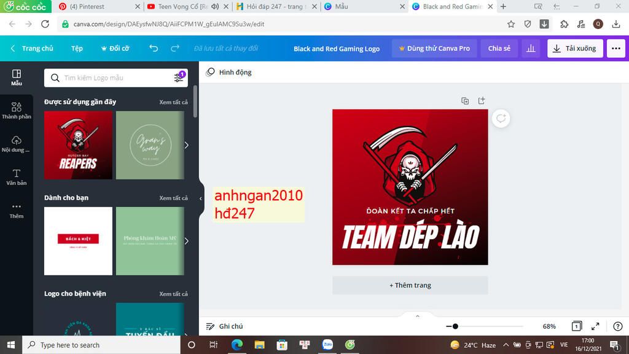629x354 pixels.
Task: Click the 68% zoom level value
Action: point(549,326)
